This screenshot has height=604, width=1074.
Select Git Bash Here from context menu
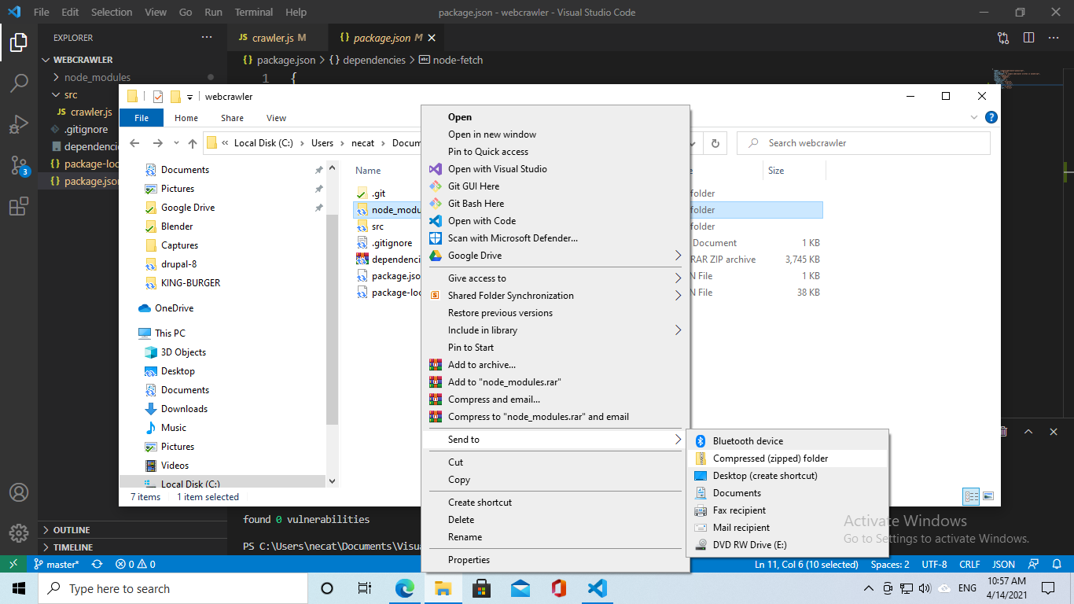[476, 204]
